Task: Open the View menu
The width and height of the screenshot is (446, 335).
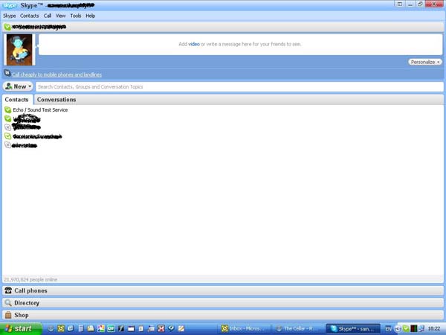Action: click(60, 16)
